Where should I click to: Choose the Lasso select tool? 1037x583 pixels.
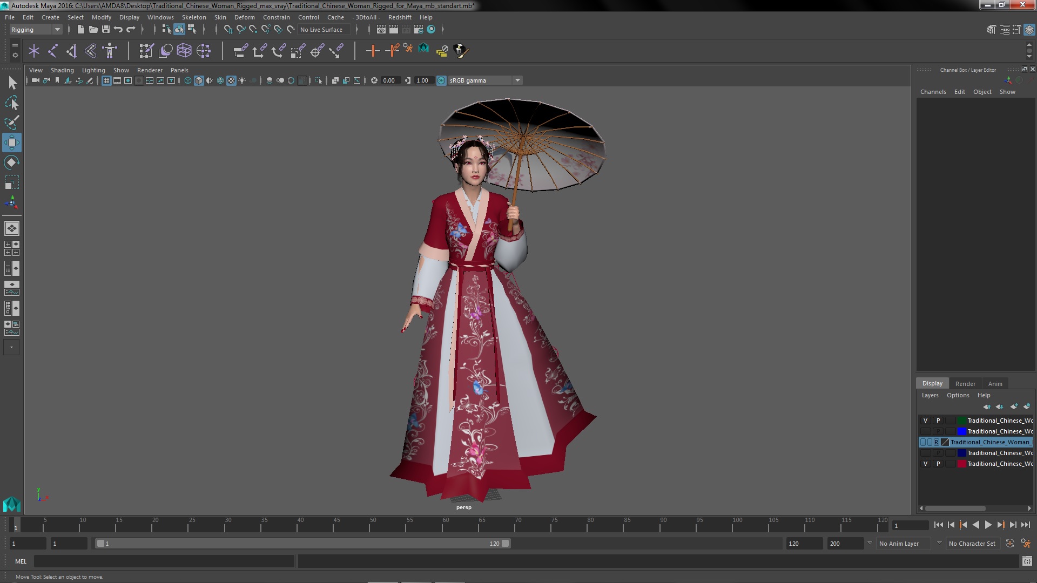click(x=12, y=103)
